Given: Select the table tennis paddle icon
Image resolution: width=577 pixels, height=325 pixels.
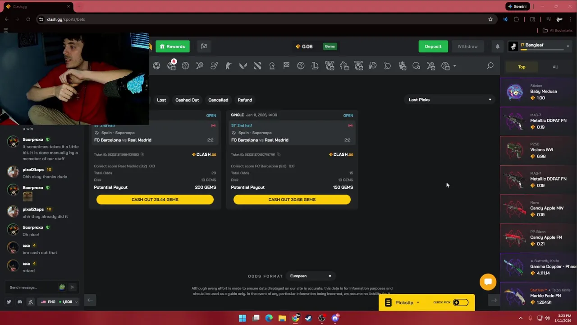Looking at the screenshot, I should click(x=387, y=66).
